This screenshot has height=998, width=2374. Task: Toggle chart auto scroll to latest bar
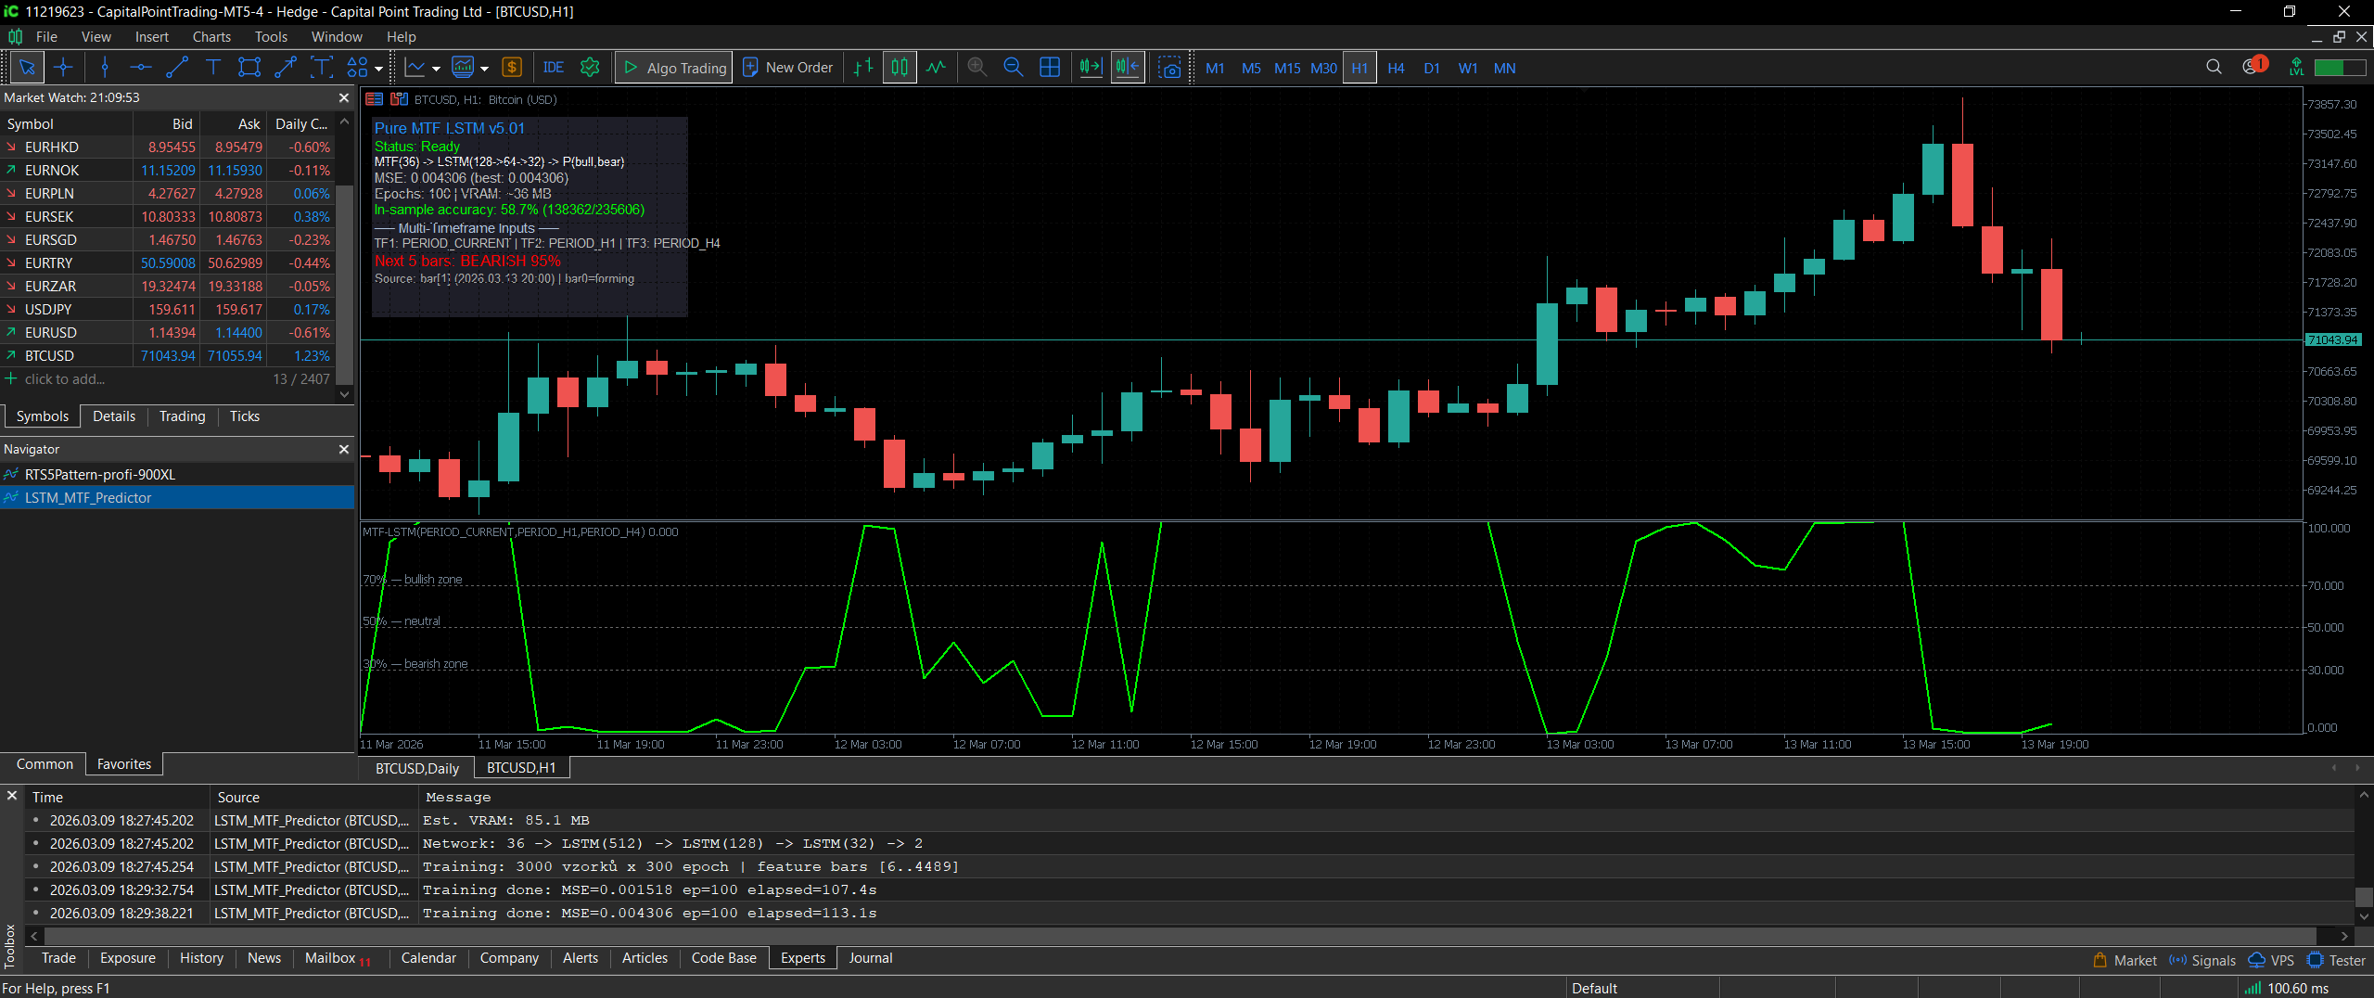point(1089,67)
